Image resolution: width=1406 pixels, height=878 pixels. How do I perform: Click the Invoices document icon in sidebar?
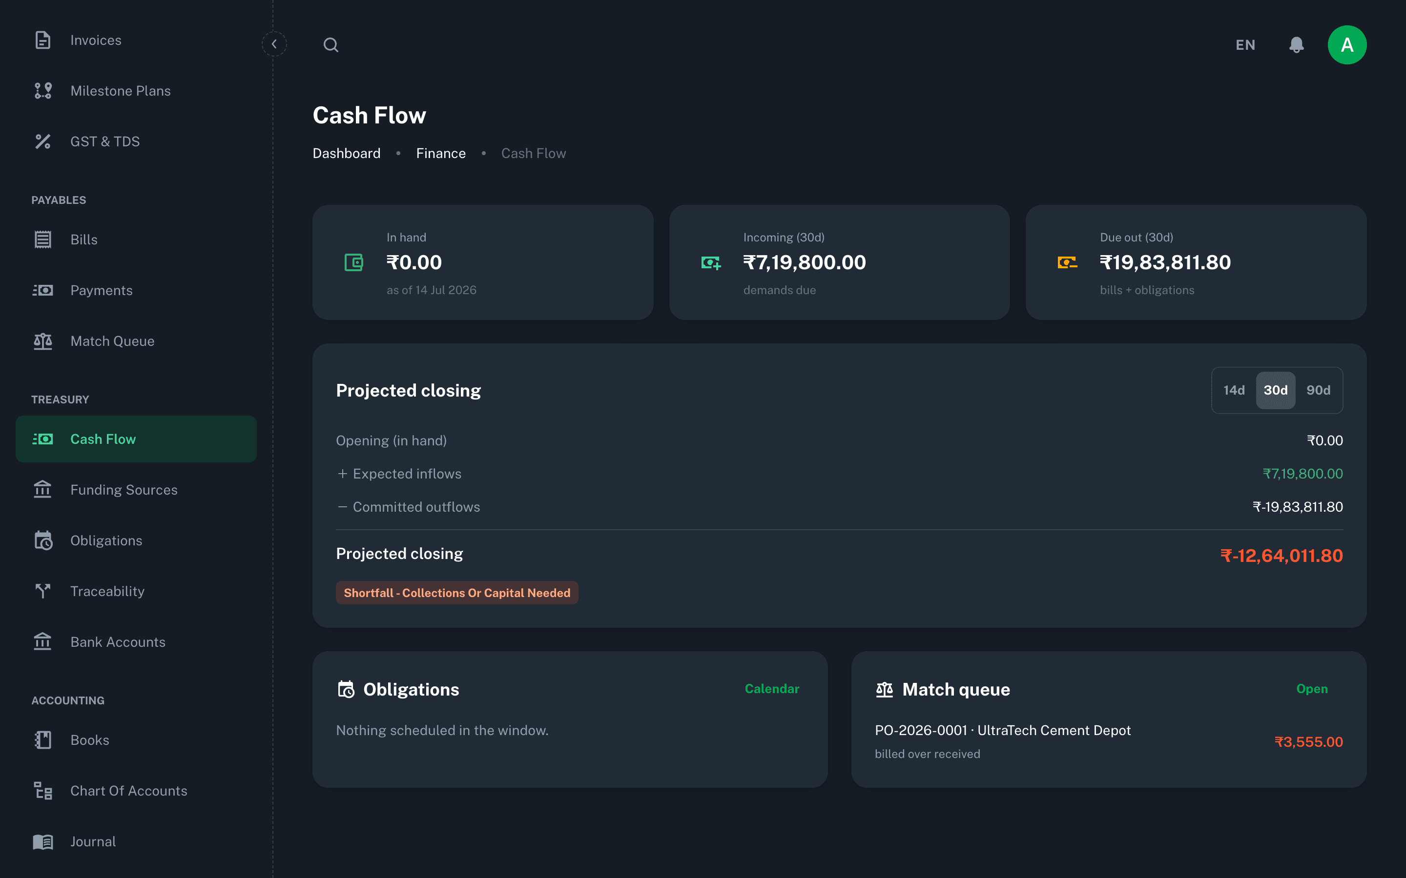(x=43, y=40)
